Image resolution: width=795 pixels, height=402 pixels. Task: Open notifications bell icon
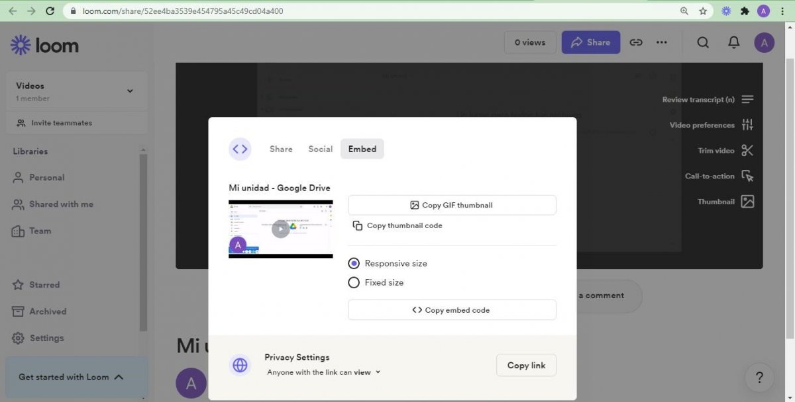(x=734, y=42)
